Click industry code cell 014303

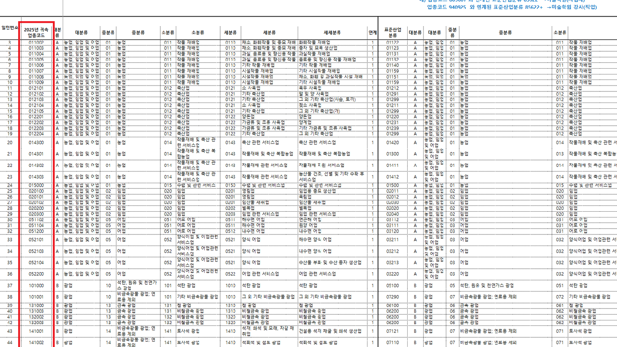[36, 177]
